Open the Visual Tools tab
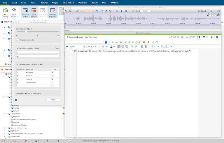Viewport: 224px width, 143px height. (x=83, y=3)
